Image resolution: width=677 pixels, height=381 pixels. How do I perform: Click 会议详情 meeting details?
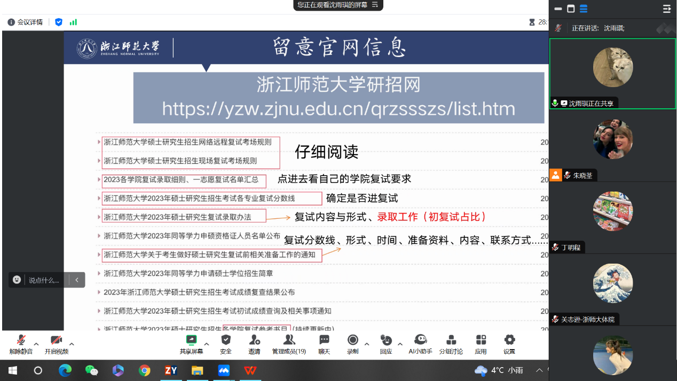(25, 22)
